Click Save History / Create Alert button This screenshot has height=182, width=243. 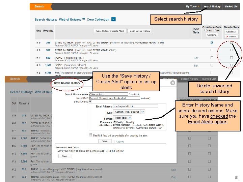coord(110,31)
